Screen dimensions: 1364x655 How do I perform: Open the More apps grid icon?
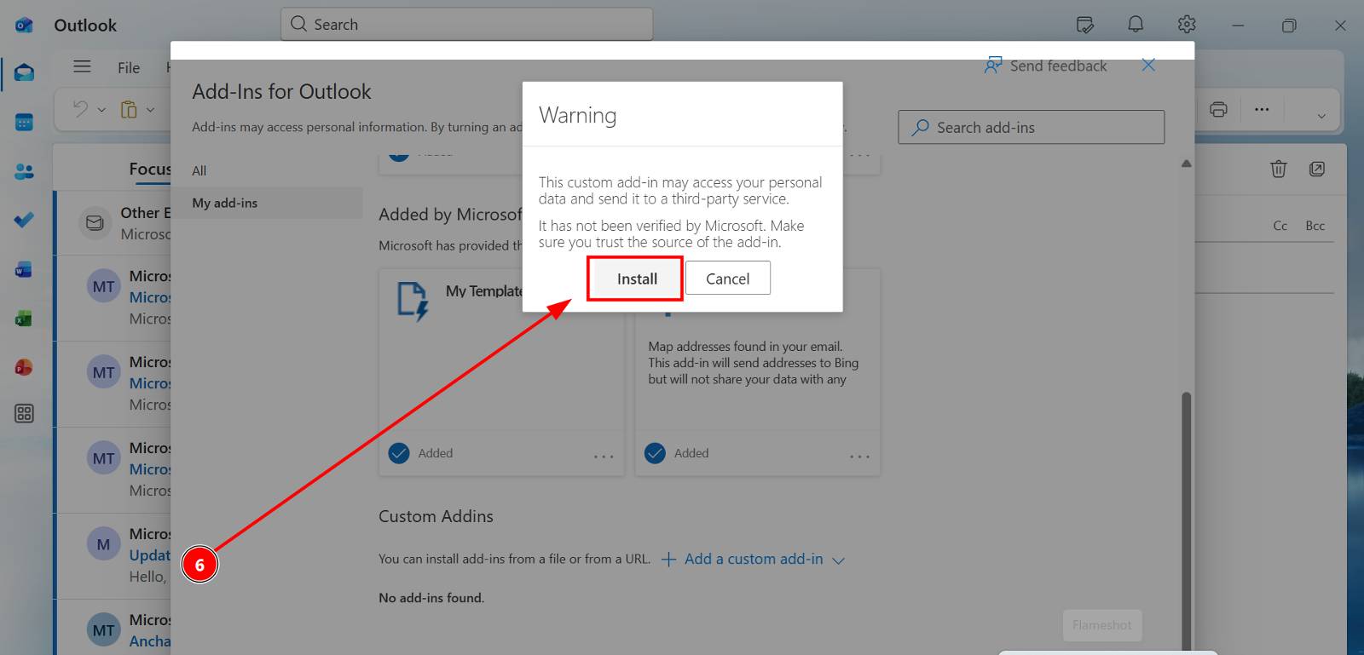click(24, 414)
